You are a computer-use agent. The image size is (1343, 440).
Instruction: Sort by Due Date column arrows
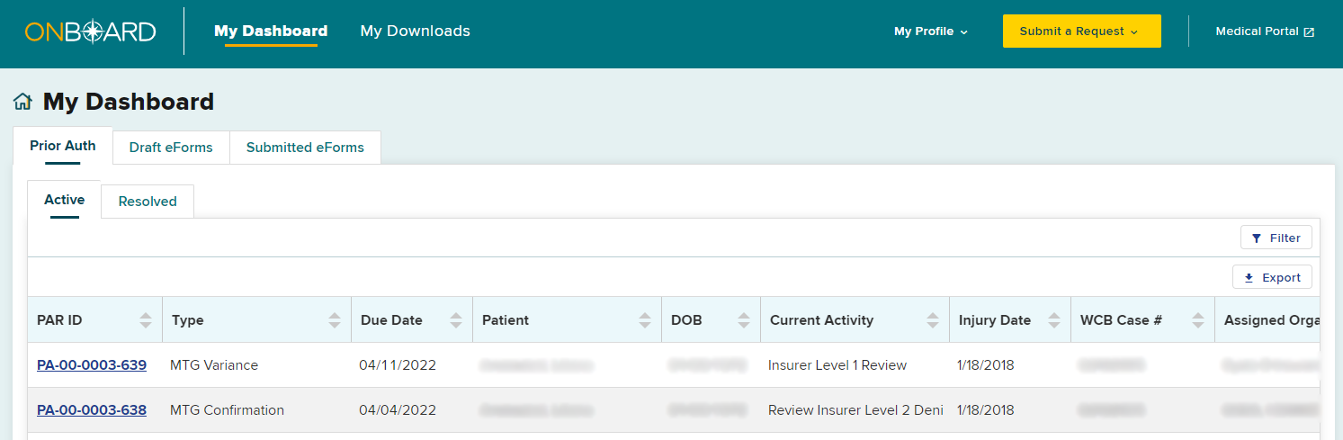click(x=456, y=320)
